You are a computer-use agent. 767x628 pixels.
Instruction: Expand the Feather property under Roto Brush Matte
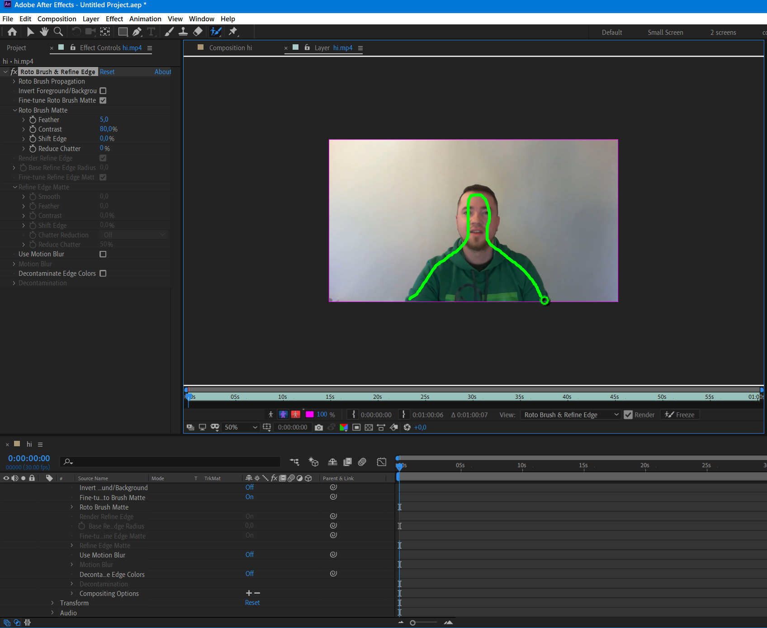[24, 120]
